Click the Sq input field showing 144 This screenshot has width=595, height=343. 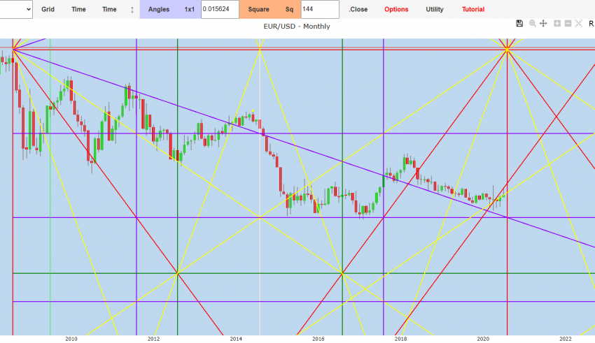click(x=319, y=9)
